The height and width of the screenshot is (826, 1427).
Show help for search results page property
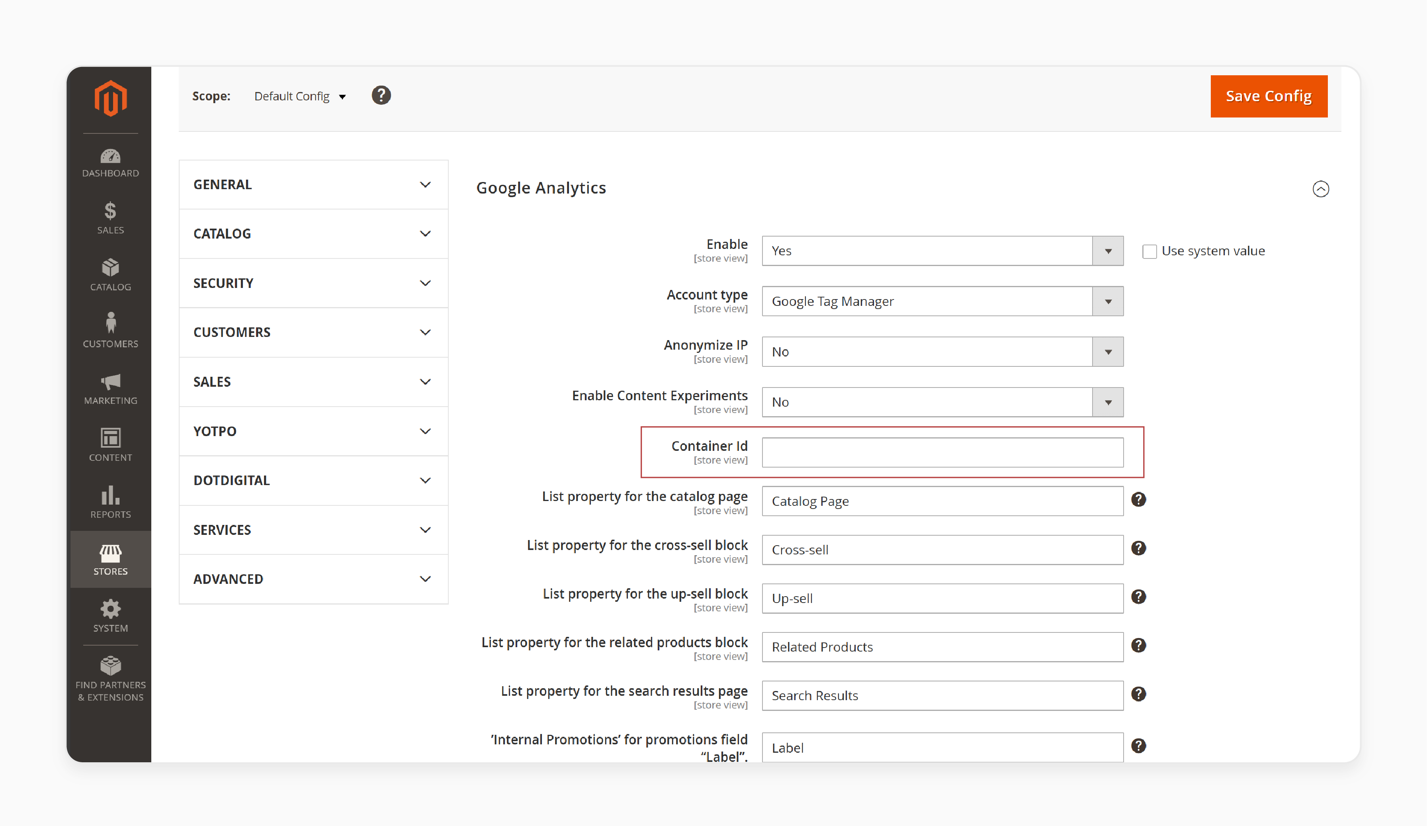click(x=1138, y=695)
